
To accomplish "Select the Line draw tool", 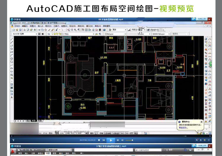I will (x=12, y=39).
